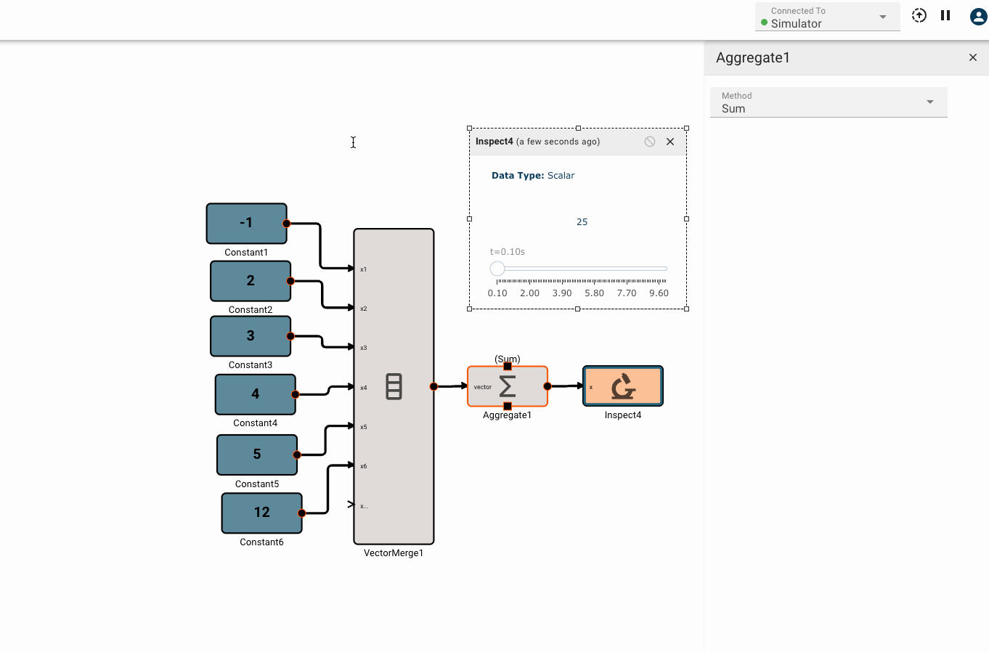Click the VectorMerge1 stack icon

(x=394, y=387)
